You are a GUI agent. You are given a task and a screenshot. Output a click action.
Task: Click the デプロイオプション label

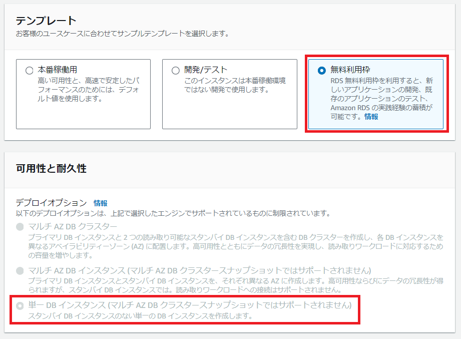pyautogui.click(x=51, y=203)
